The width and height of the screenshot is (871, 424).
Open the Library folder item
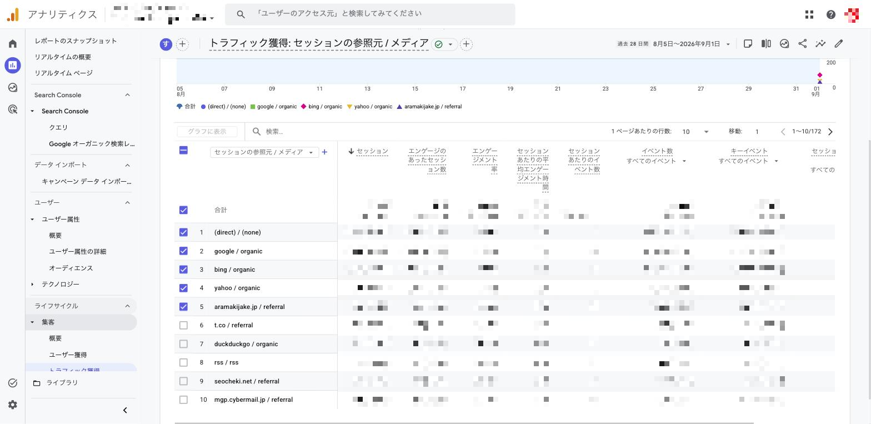[56, 383]
